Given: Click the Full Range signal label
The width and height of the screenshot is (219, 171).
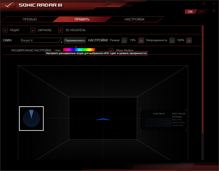Looking at the screenshot, I should point(177,117).
